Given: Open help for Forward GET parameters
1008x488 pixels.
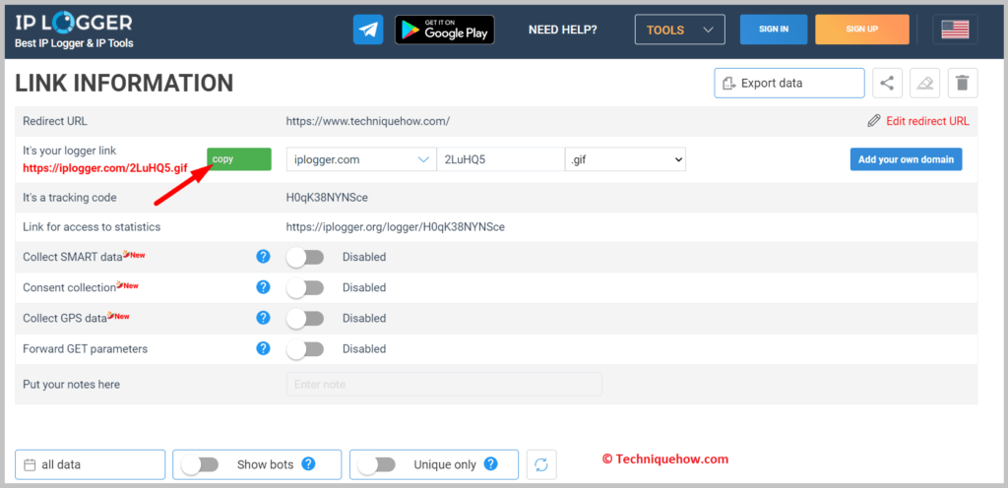Looking at the screenshot, I should tap(263, 348).
